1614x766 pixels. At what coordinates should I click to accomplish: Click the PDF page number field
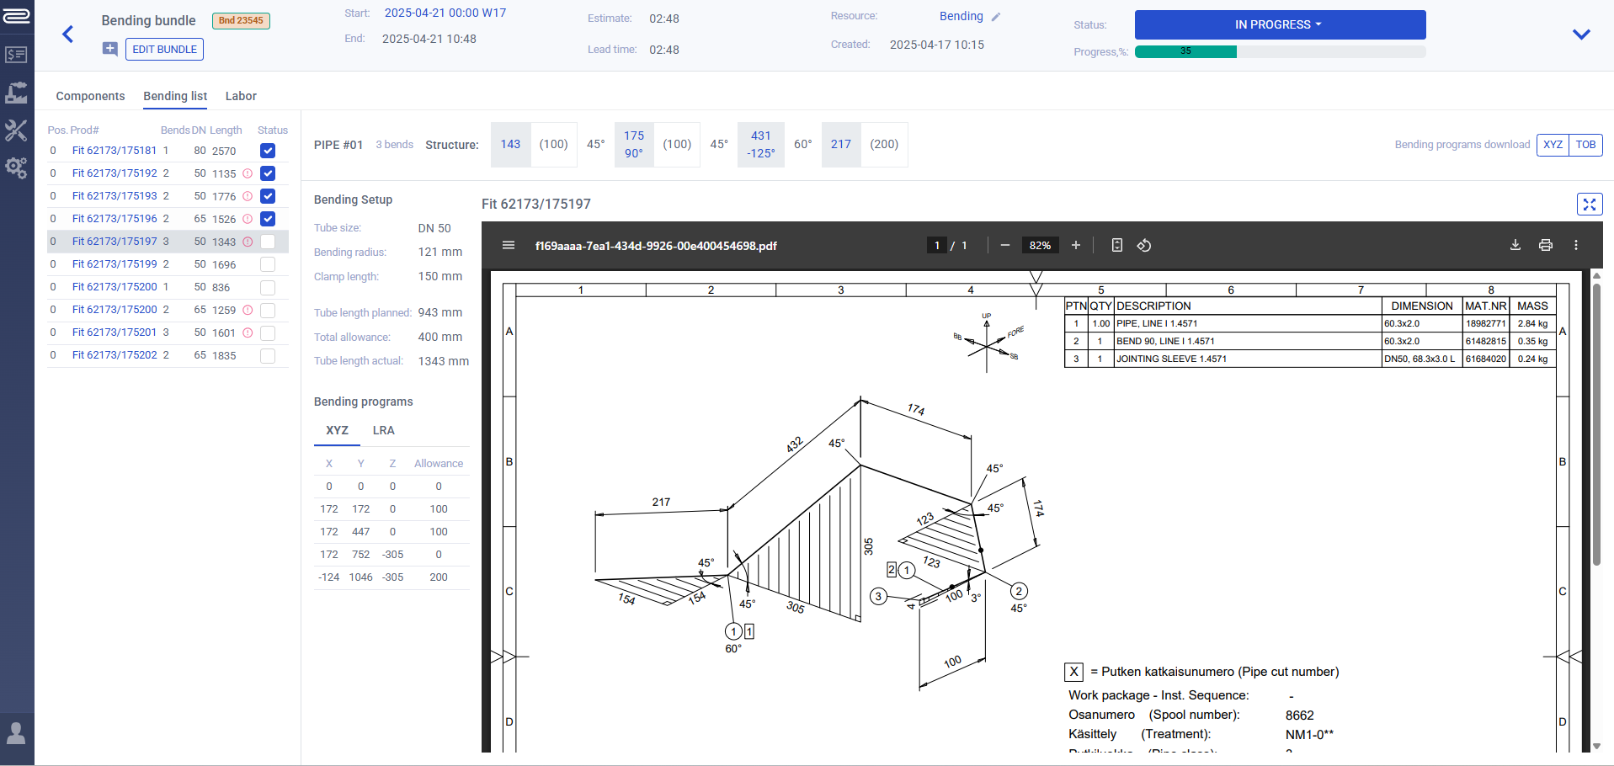(936, 246)
